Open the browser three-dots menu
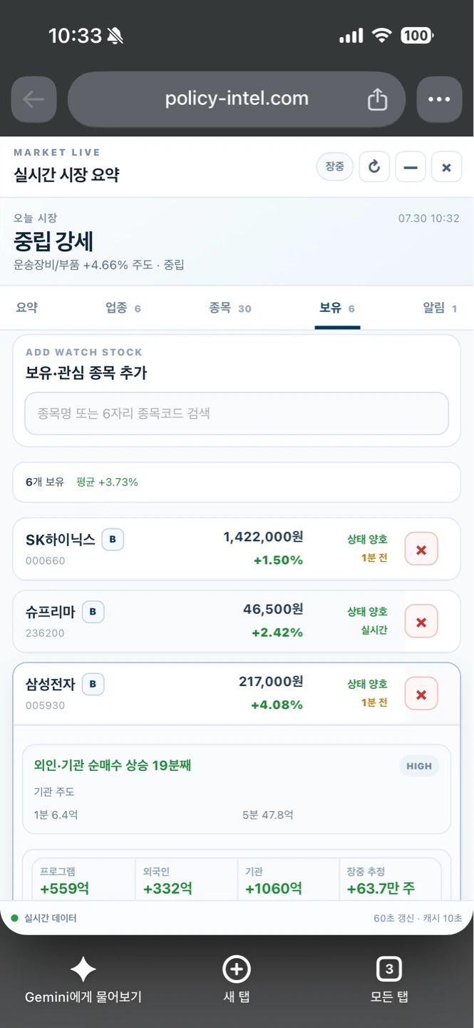The image size is (474, 1028). [x=439, y=99]
